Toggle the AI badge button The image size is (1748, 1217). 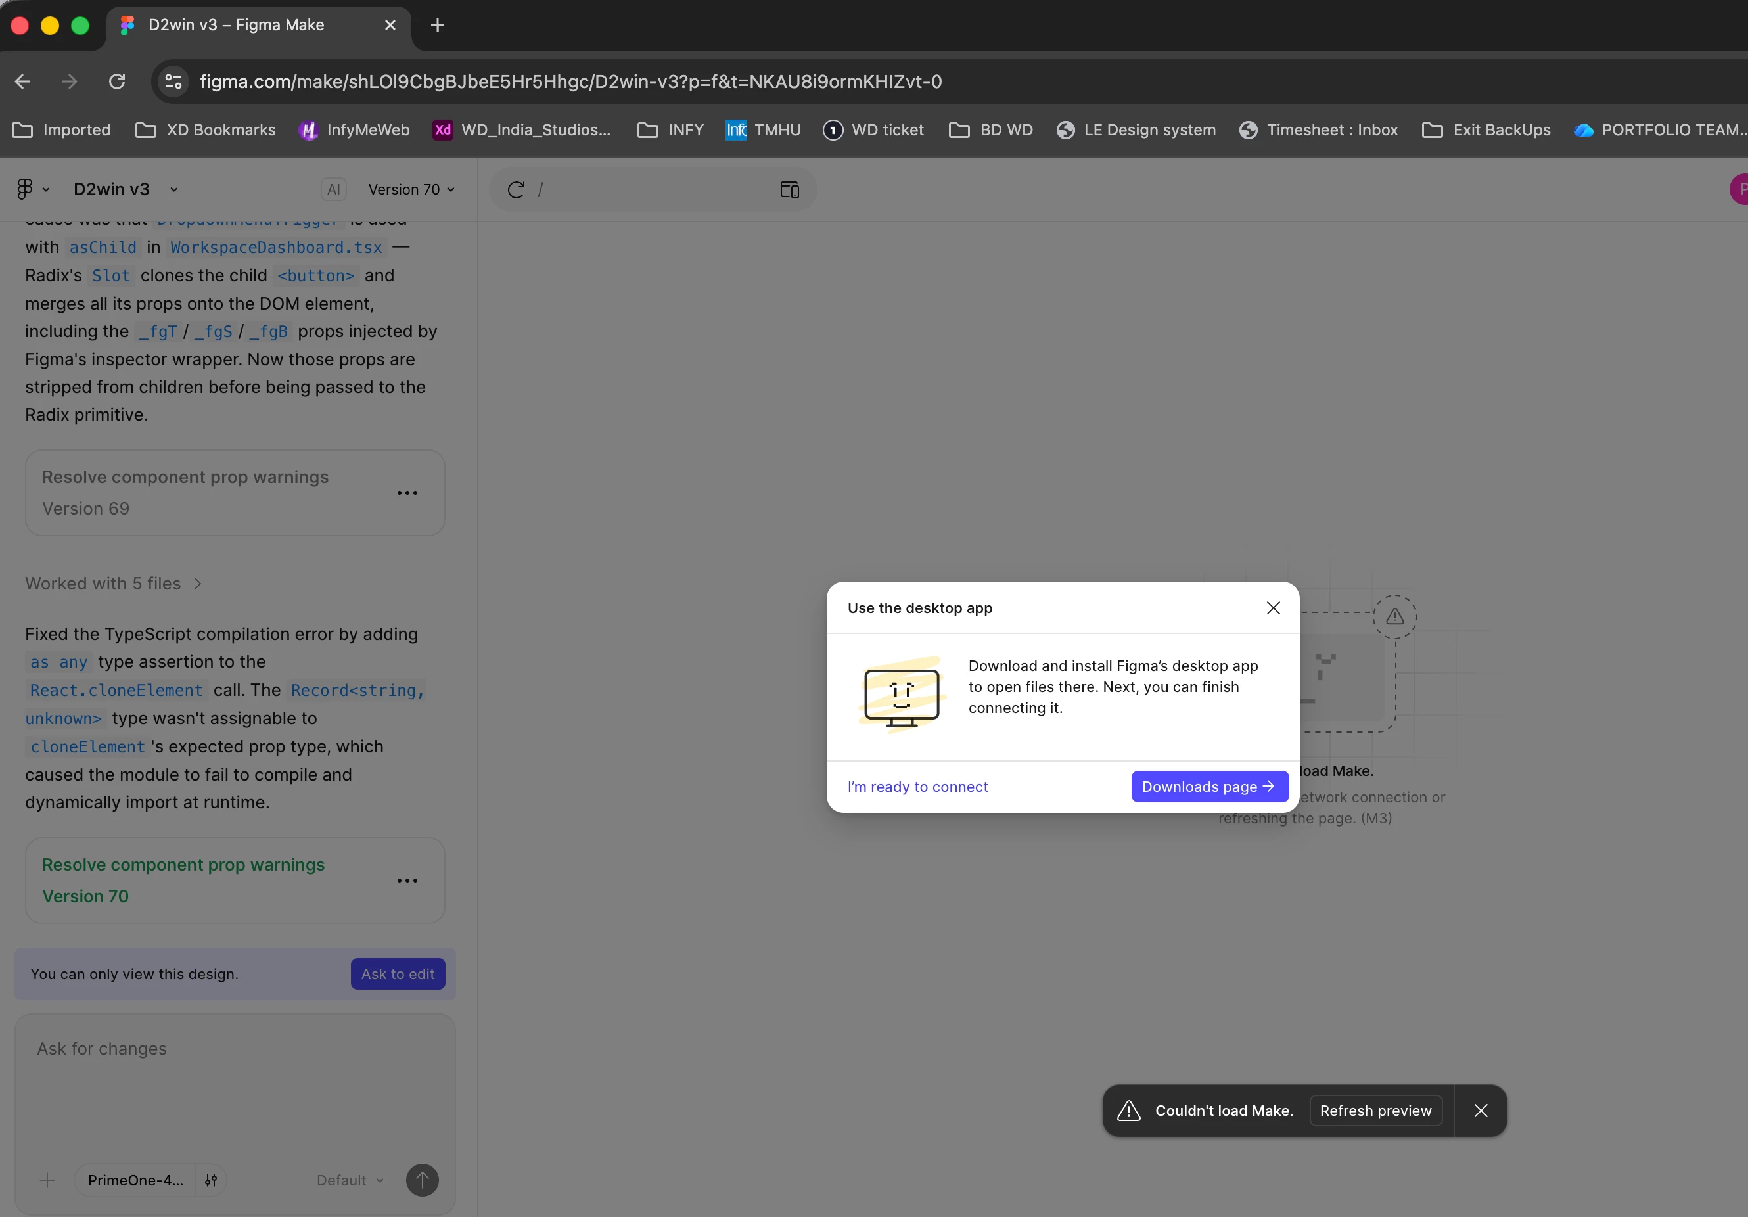point(333,189)
